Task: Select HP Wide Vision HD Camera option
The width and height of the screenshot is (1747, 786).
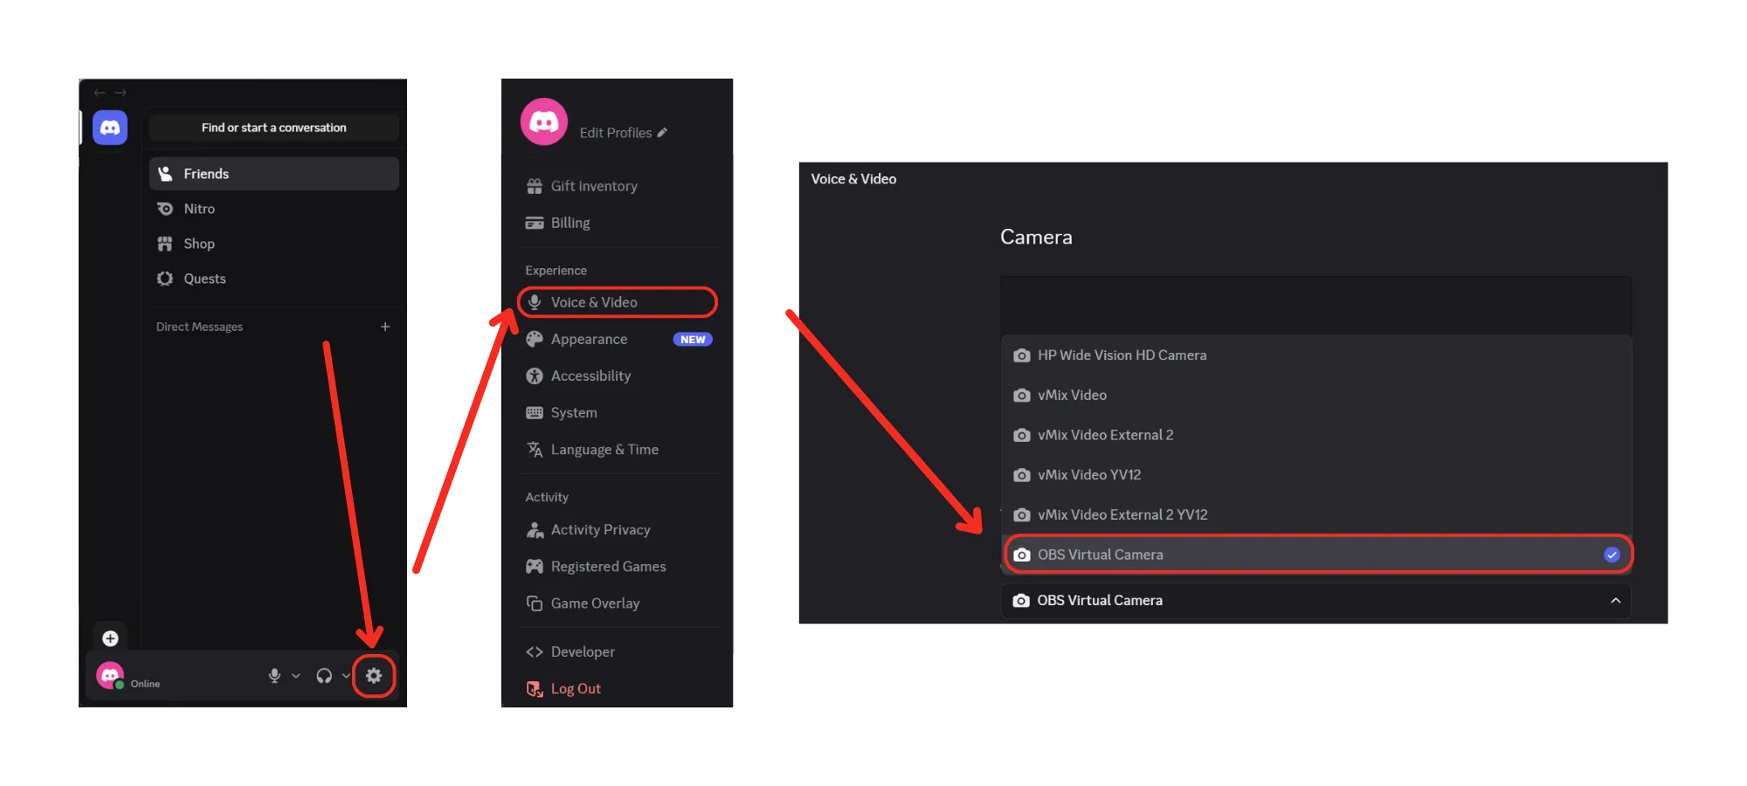Action: pyautogui.click(x=1316, y=355)
